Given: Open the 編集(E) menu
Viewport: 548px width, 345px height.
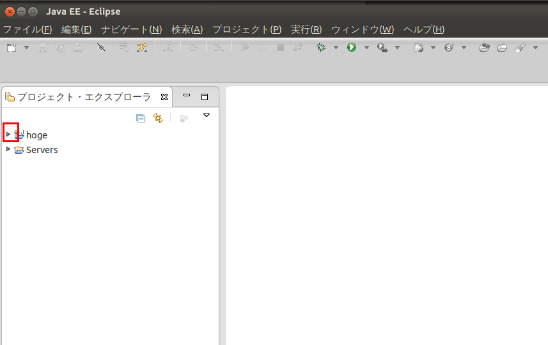Looking at the screenshot, I should 77,29.
